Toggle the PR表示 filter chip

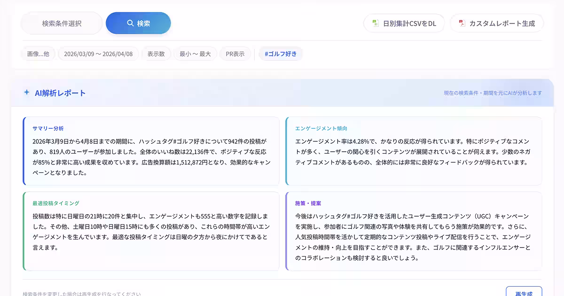[x=235, y=54]
